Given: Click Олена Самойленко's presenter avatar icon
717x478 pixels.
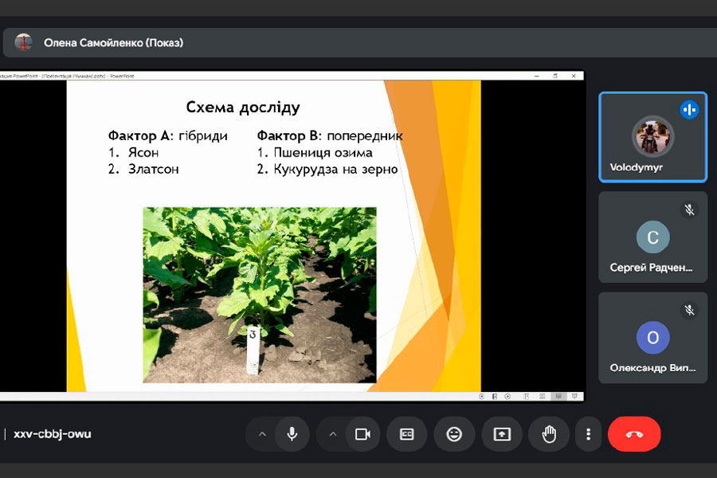Looking at the screenshot, I should (24, 43).
